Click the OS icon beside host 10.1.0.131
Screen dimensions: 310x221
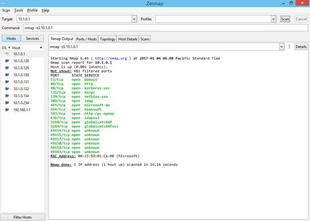[x=7, y=82]
